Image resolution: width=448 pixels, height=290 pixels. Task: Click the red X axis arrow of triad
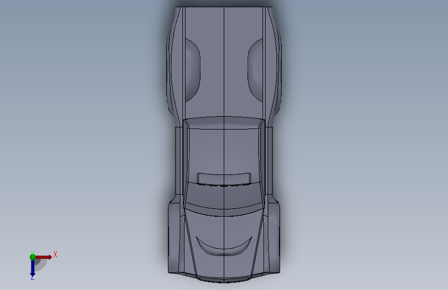pos(43,257)
